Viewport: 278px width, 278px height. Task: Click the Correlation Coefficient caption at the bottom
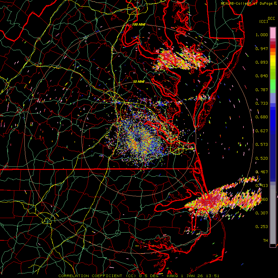tap(139, 276)
